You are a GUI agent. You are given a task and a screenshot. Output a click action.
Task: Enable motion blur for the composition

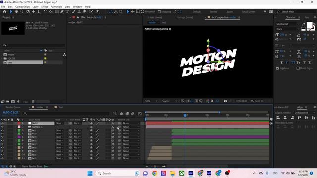tap(132, 114)
